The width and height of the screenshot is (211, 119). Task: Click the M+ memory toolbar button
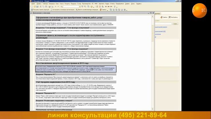[x=108, y=7]
